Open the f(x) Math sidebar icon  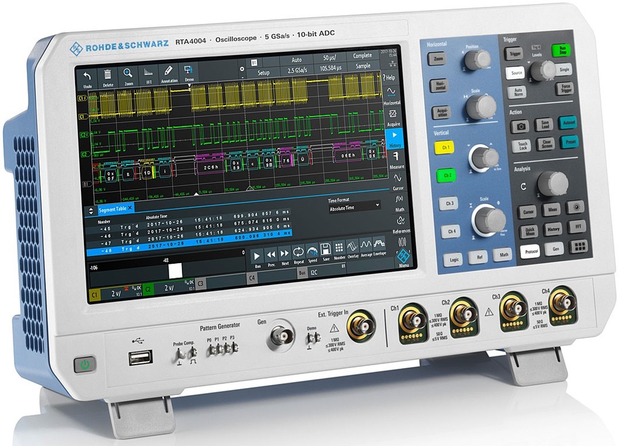click(400, 203)
